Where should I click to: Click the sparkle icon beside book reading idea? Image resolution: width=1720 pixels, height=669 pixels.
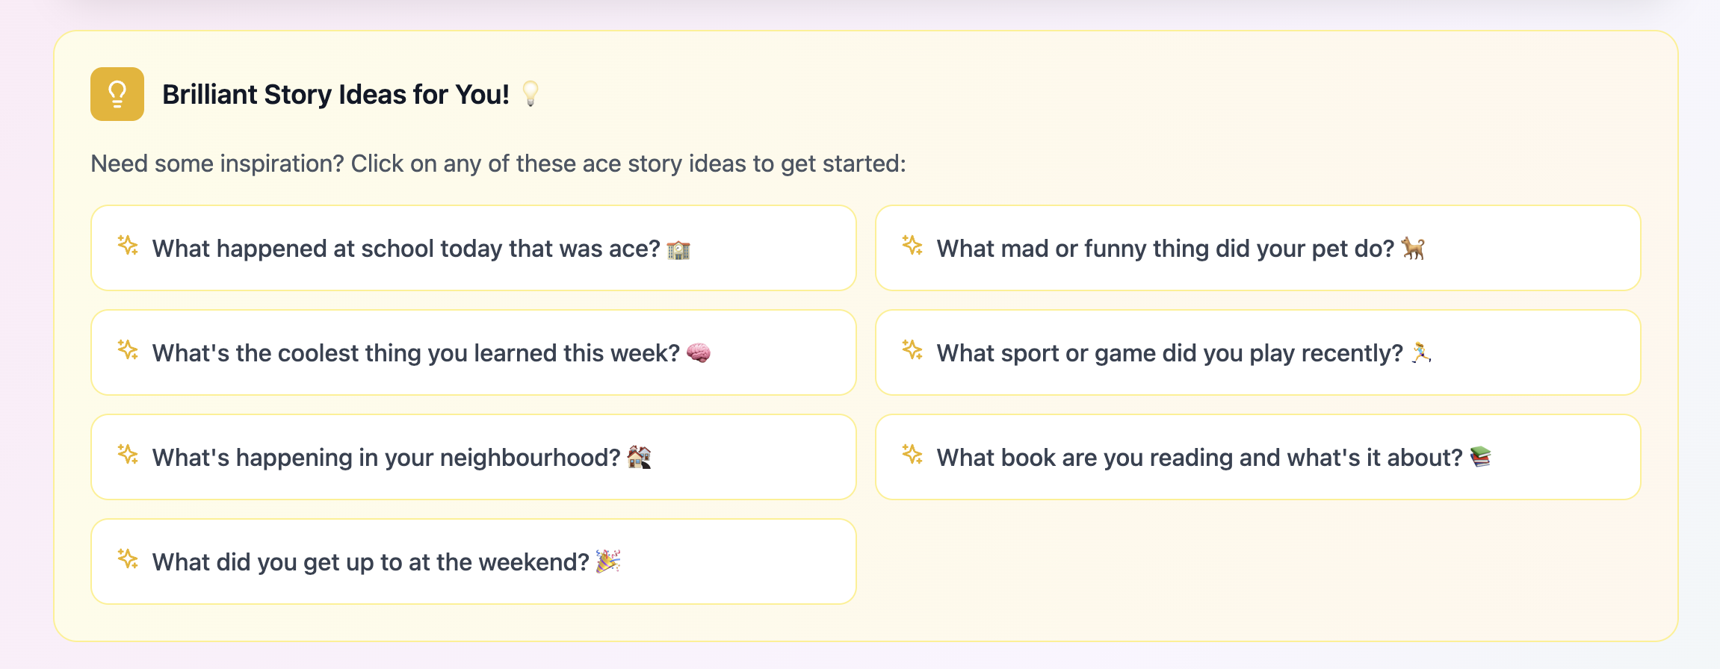(x=912, y=454)
